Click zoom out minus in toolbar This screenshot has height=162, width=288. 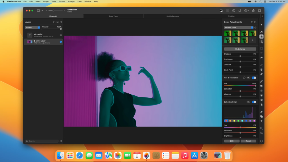click(x=46, y=11)
